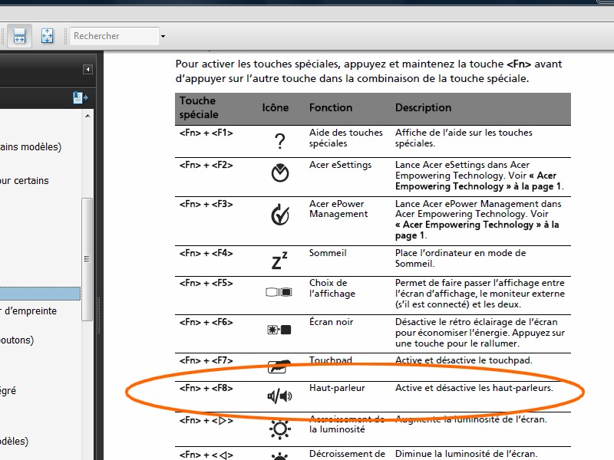Viewport: 614px width, 460px height.
Task: Click the Acer ePower Management checkmark icon
Action: pos(280,215)
